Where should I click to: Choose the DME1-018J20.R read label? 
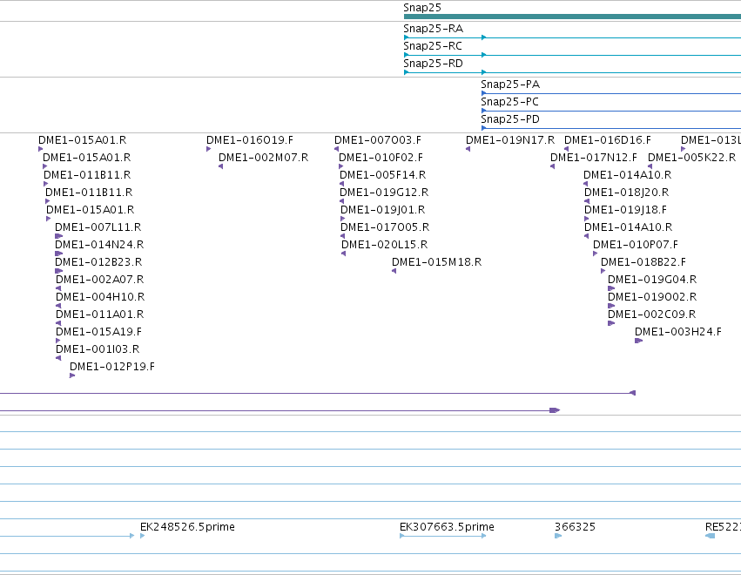click(627, 193)
